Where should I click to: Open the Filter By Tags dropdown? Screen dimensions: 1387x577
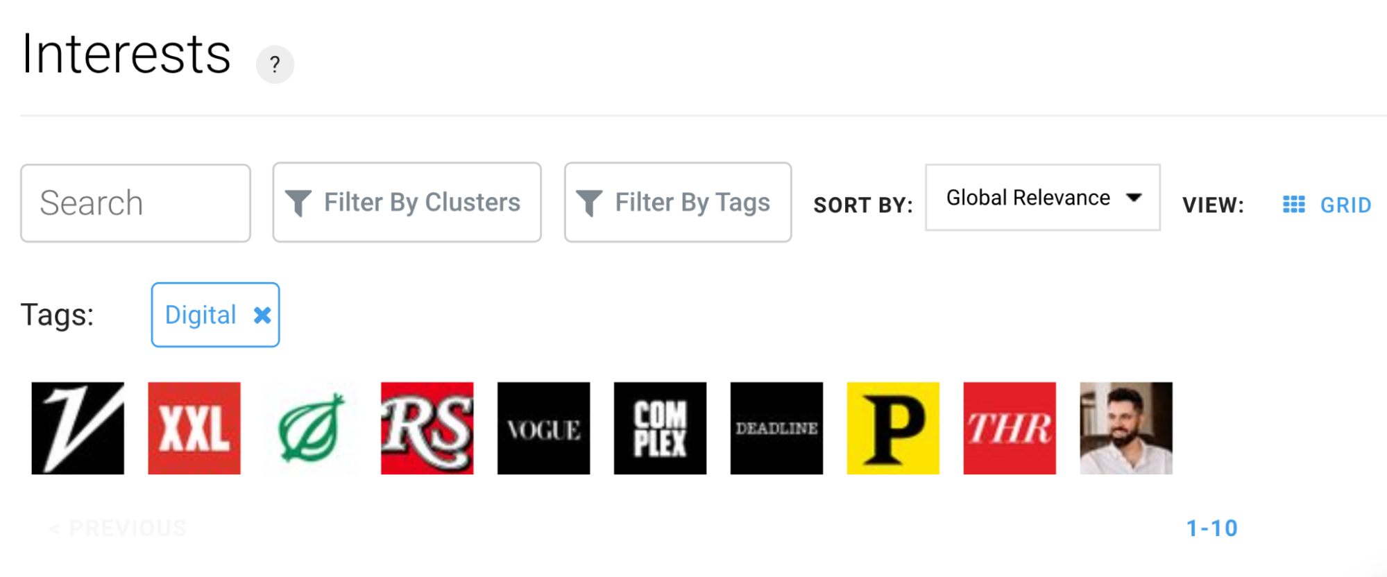coord(678,203)
